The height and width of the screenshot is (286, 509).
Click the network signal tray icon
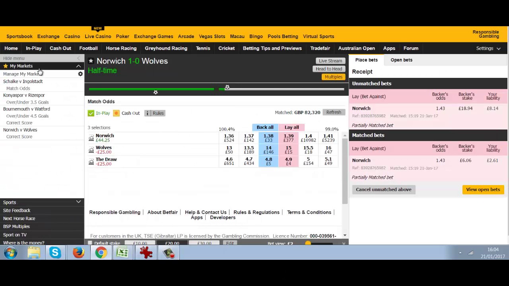tap(471, 253)
